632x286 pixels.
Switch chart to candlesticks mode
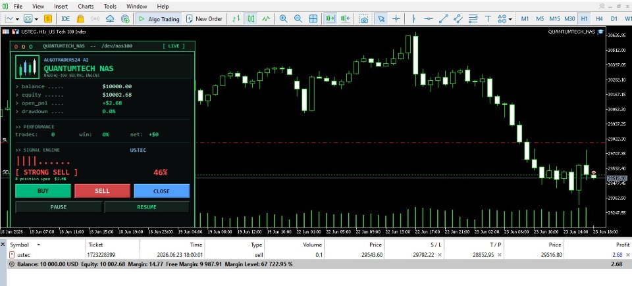click(x=251, y=18)
